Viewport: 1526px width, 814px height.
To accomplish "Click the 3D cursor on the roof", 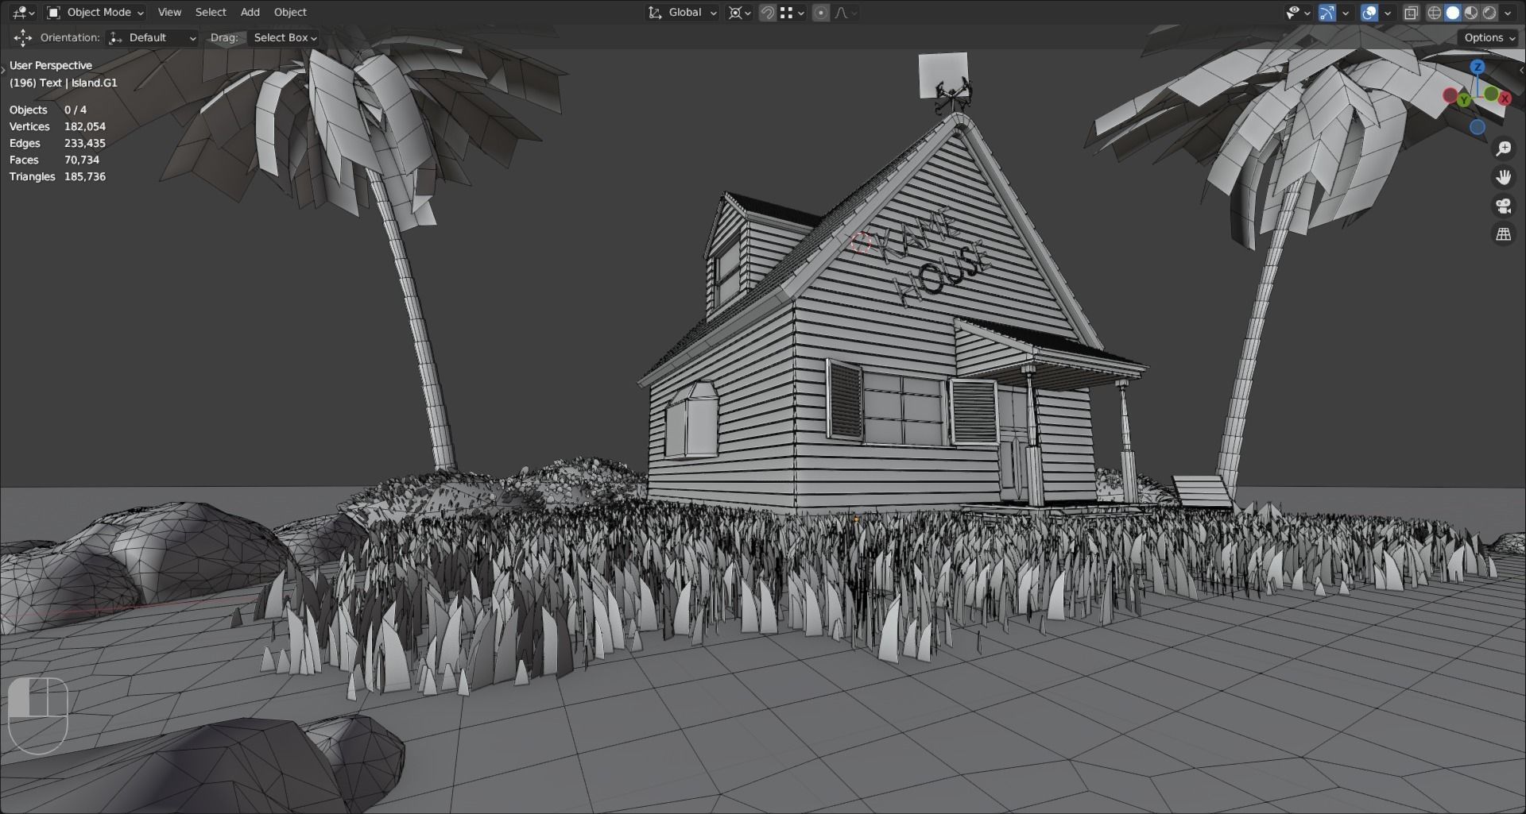I will pos(861,243).
